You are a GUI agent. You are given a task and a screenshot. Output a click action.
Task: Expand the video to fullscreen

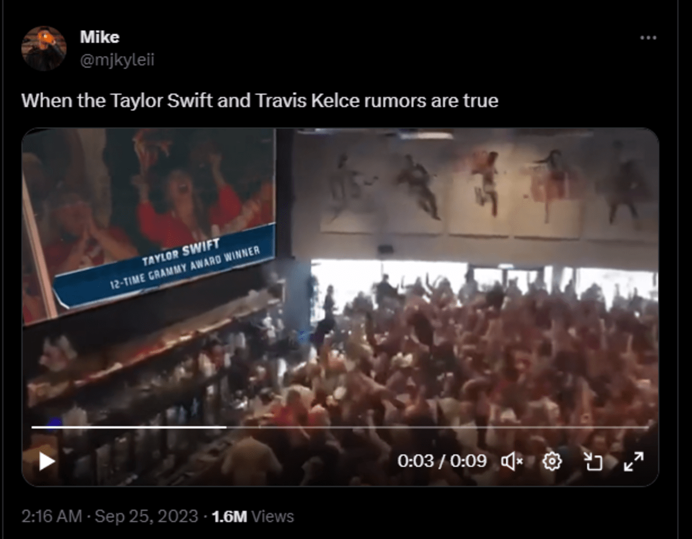pyautogui.click(x=633, y=461)
